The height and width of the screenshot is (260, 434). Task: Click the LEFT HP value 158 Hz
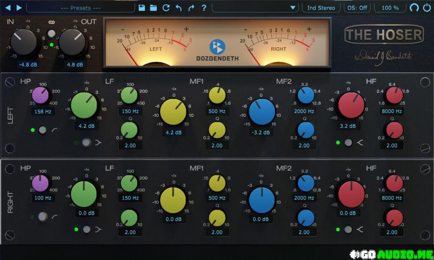[43, 111]
